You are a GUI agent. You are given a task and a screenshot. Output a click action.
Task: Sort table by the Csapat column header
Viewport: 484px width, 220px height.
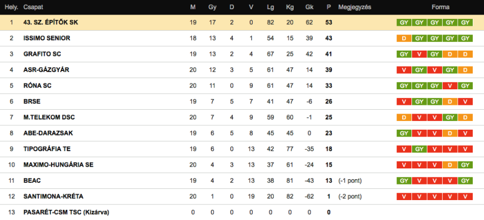[x=33, y=8]
